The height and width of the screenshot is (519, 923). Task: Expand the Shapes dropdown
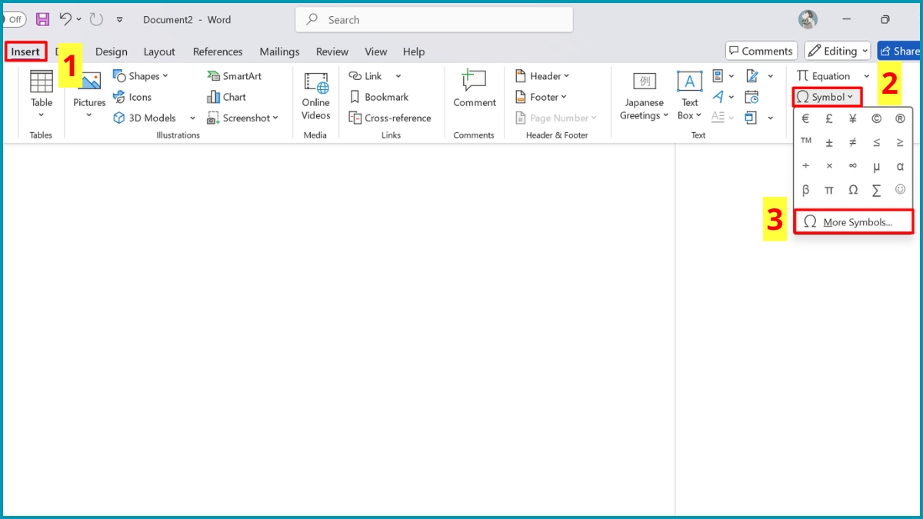tap(141, 76)
